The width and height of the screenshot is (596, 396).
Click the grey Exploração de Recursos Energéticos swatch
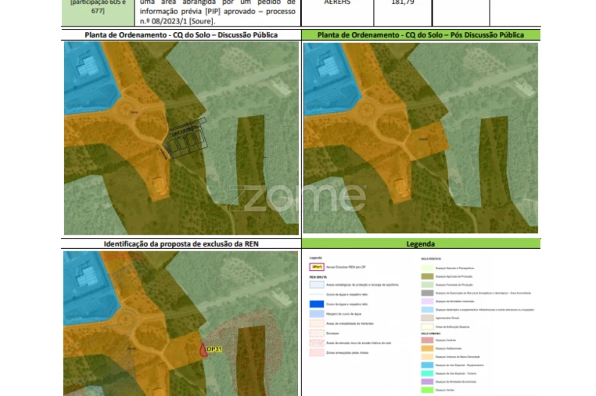(x=427, y=293)
